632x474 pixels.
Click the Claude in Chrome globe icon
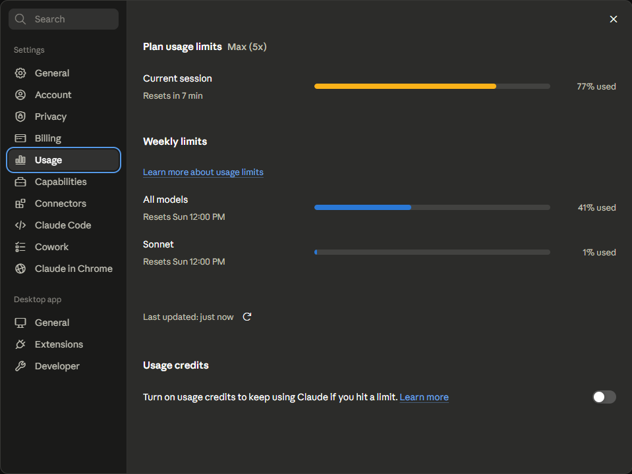tap(20, 269)
